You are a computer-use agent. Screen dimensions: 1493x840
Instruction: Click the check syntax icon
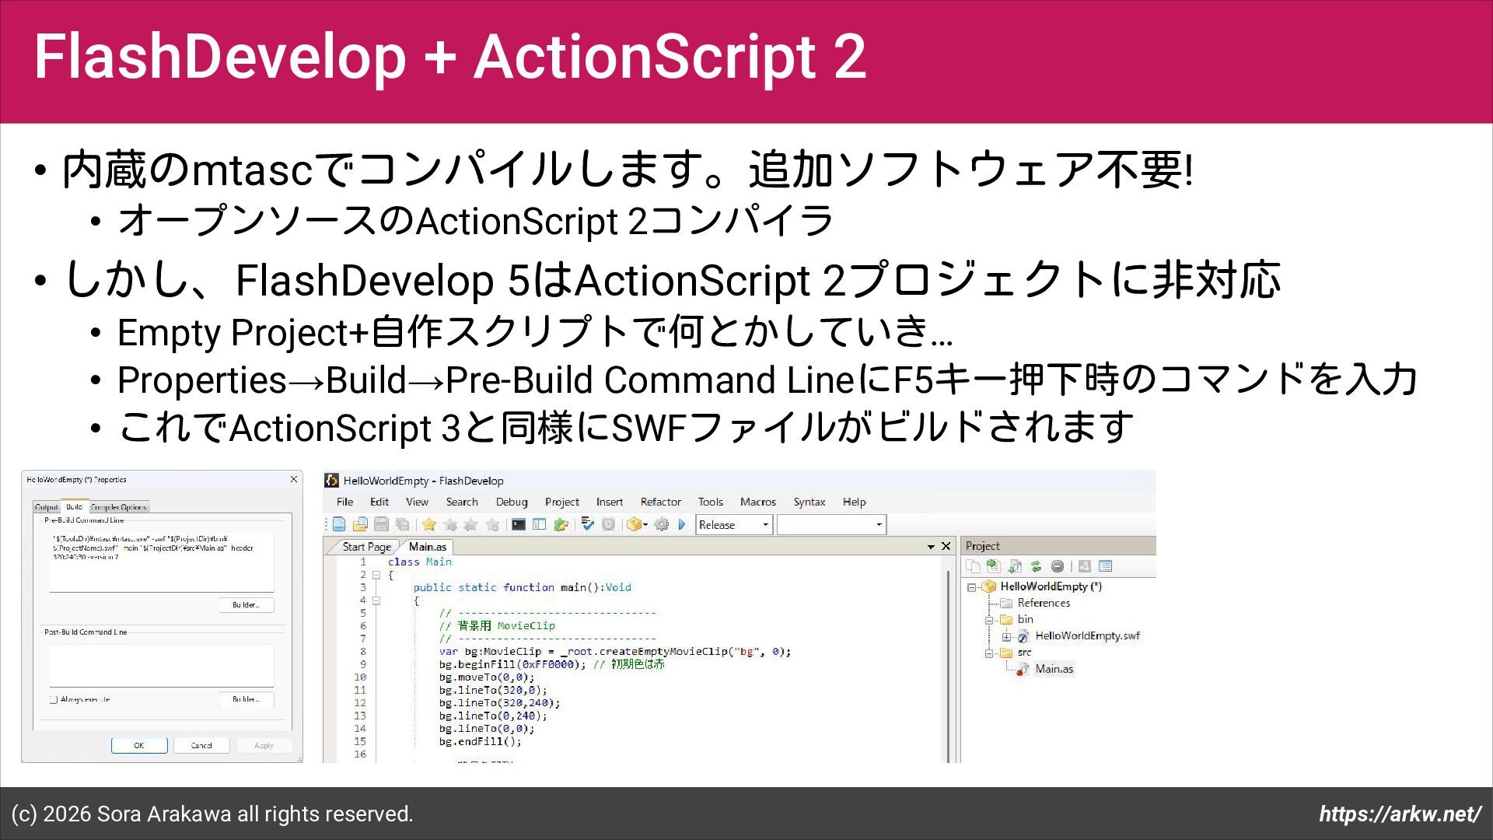click(x=588, y=524)
